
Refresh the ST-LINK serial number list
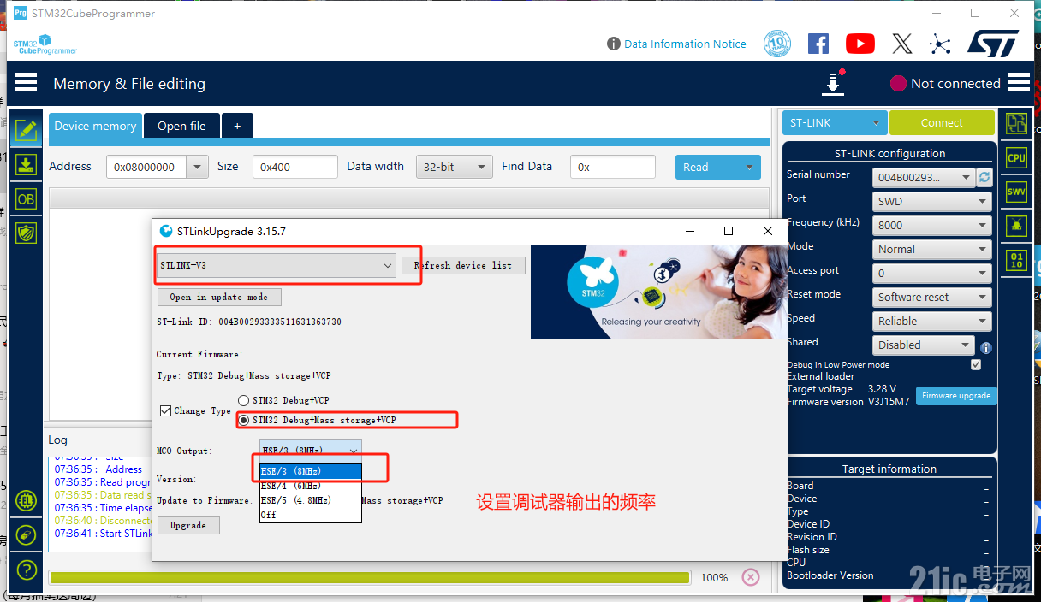click(x=984, y=177)
